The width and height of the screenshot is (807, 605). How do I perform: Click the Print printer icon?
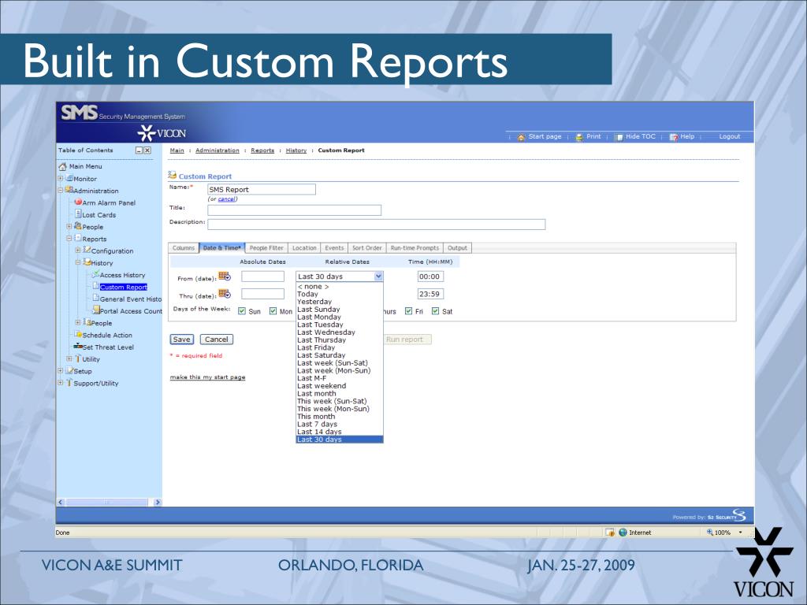click(x=579, y=137)
